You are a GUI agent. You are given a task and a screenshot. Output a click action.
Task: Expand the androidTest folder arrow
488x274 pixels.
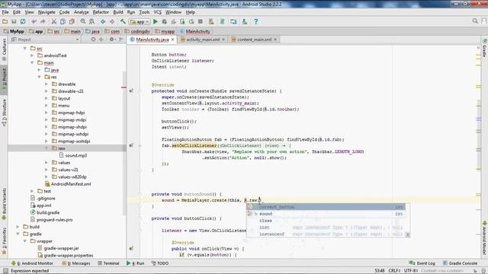click(x=32, y=56)
